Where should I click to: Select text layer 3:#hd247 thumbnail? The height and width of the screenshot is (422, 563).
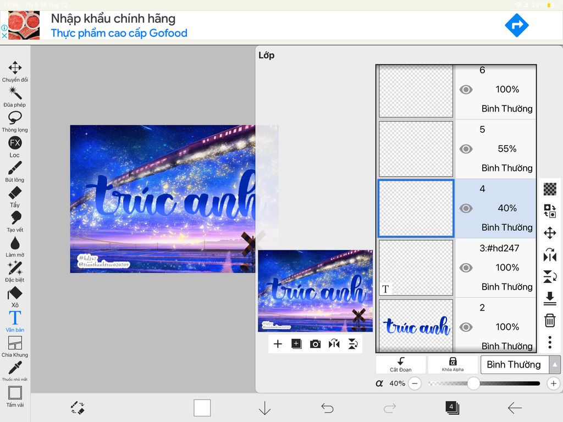click(x=416, y=268)
